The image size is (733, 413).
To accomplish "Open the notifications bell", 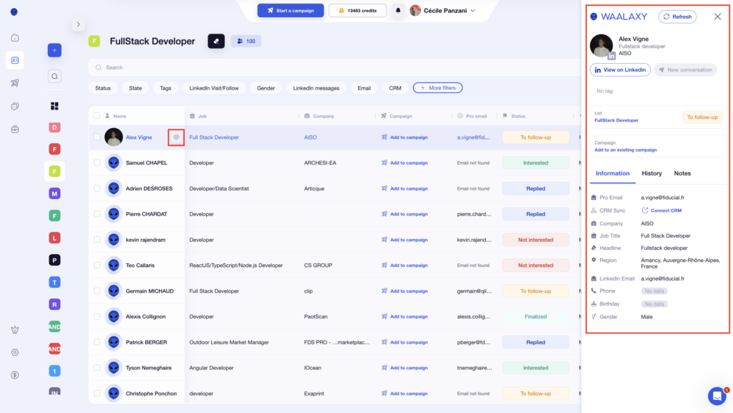I will click(398, 11).
